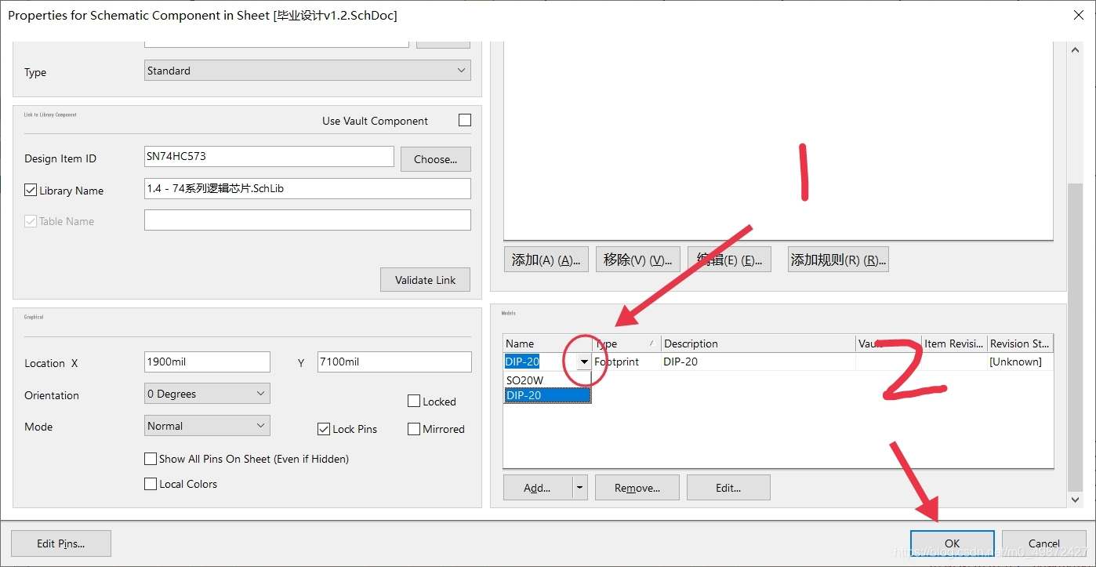This screenshot has width=1096, height=567.
Task: Click the Edit Pins... button
Action: [x=61, y=543]
